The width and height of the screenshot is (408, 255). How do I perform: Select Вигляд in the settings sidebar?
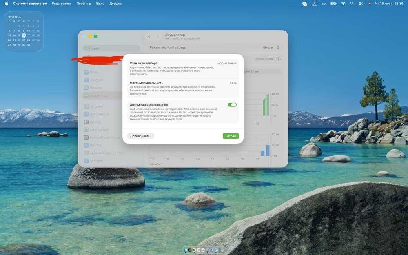(92, 122)
